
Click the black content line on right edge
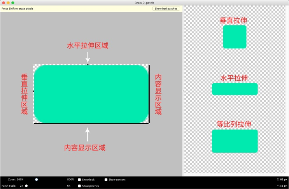149,94
